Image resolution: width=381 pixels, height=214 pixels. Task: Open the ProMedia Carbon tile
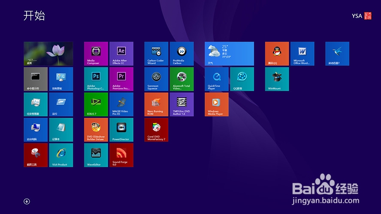click(x=182, y=53)
